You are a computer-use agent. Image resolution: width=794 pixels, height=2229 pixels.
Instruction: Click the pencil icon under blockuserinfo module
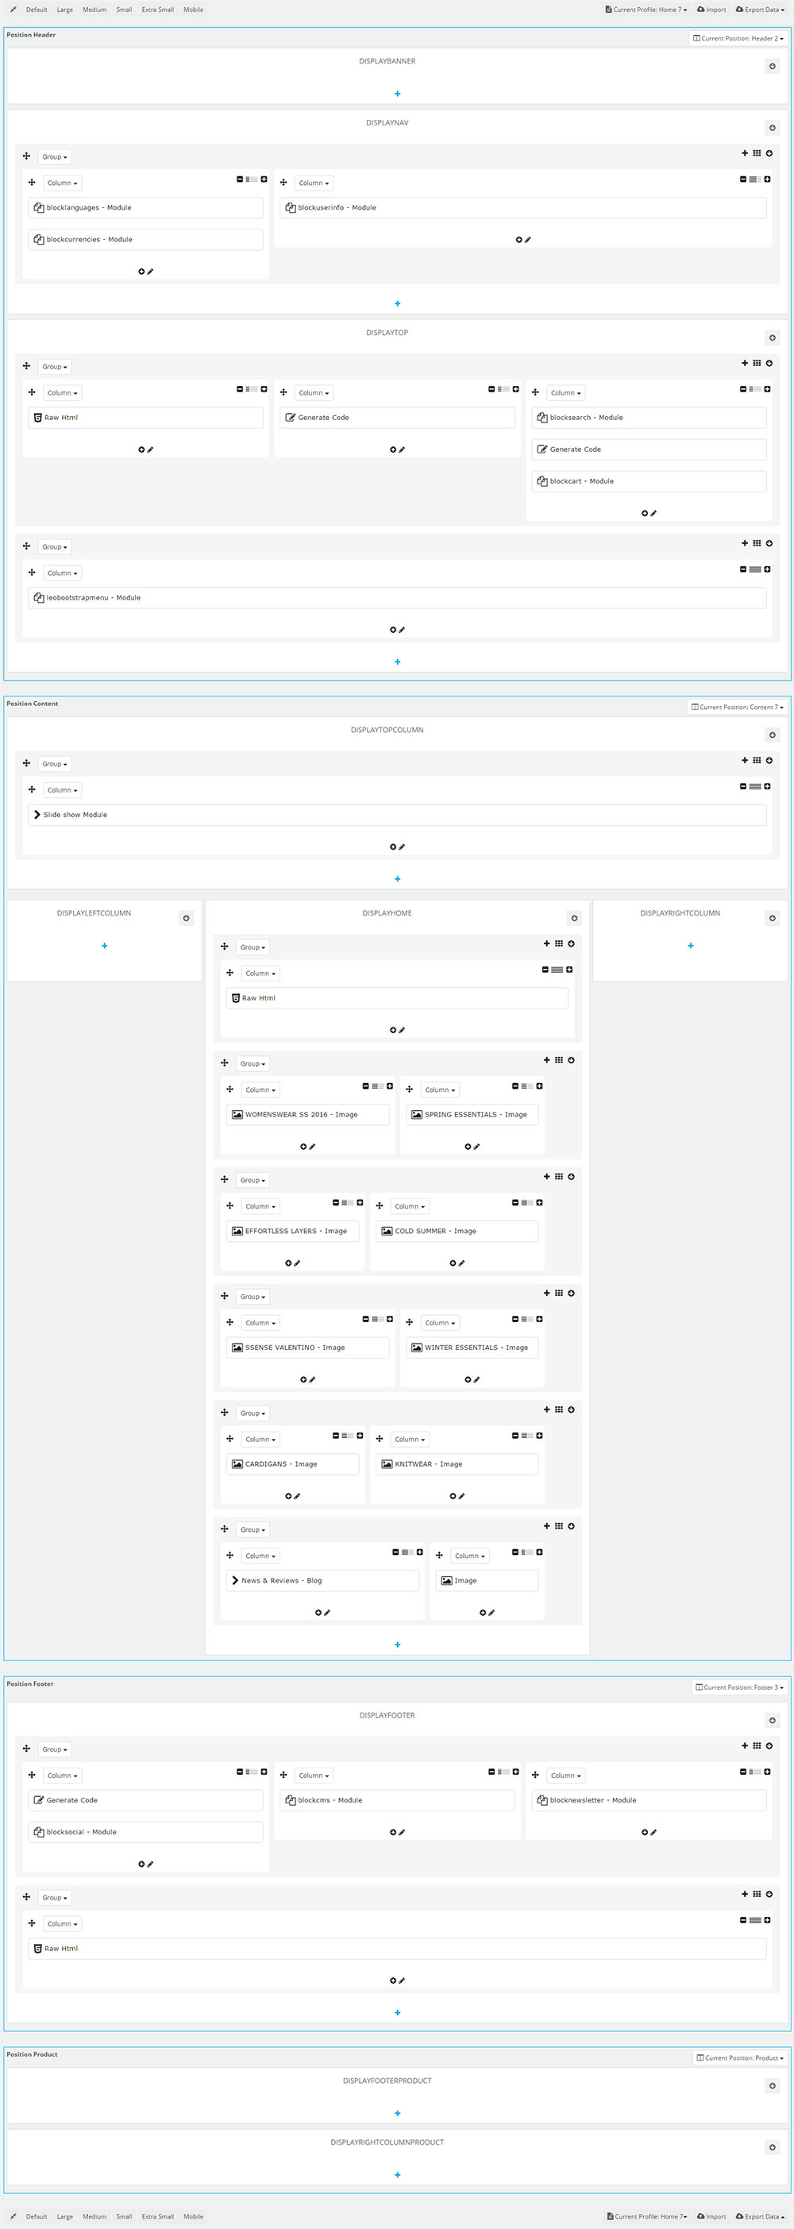(x=527, y=240)
